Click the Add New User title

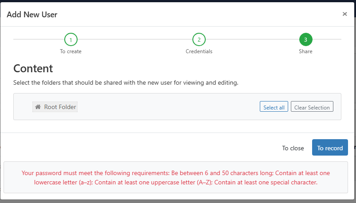pos(32,15)
